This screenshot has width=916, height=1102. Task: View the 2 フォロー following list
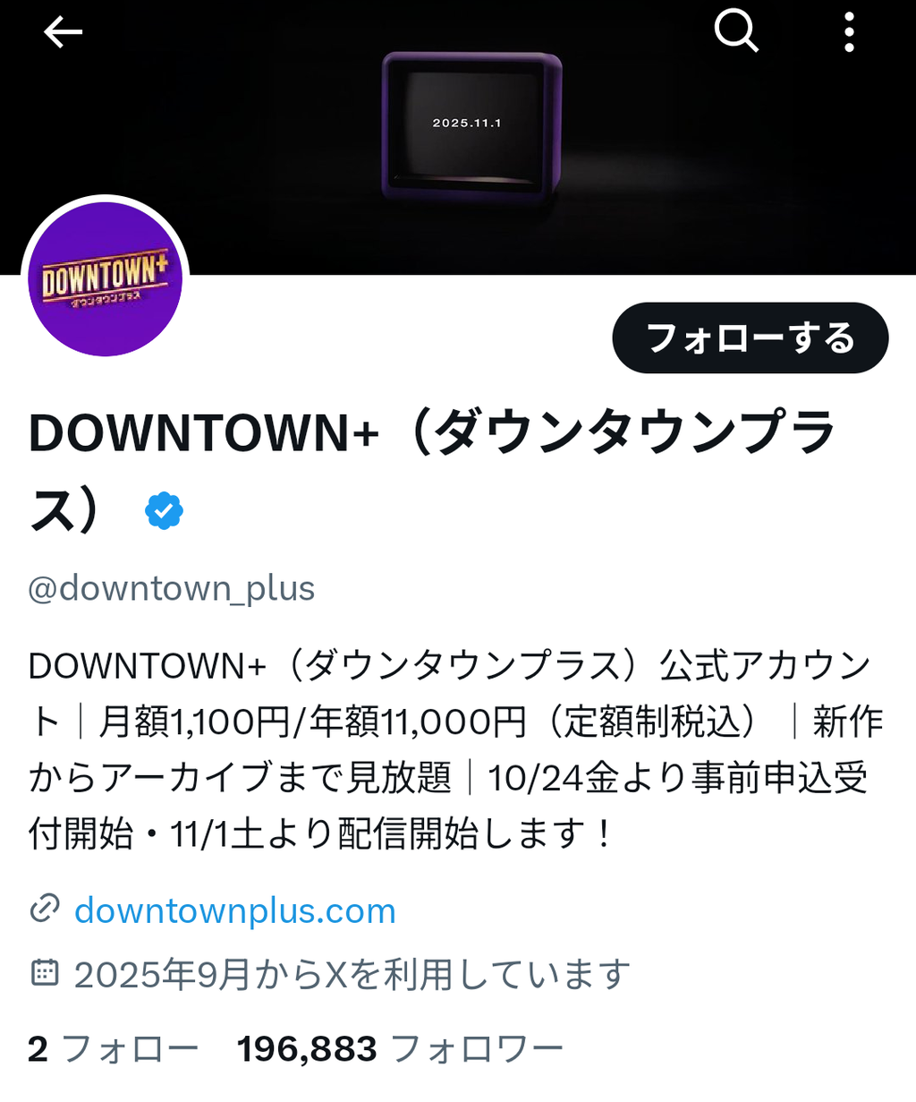(x=113, y=1048)
